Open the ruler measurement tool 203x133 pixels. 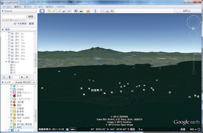[95, 11]
